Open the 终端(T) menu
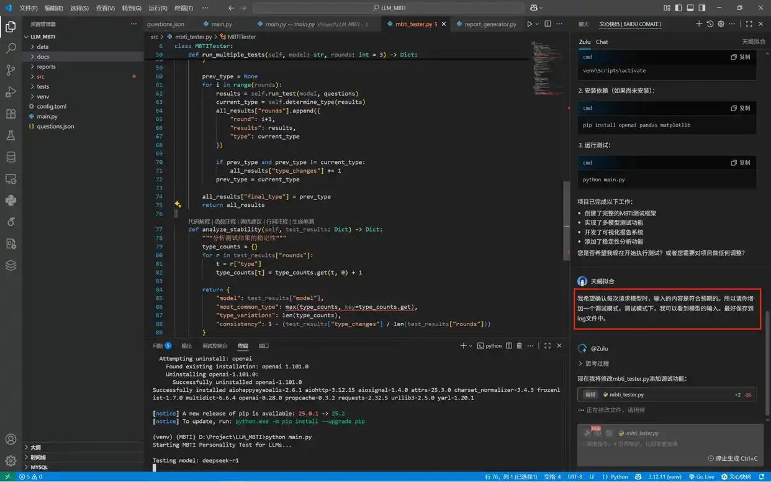Screen dimensions: 771x482 (x=183, y=8)
